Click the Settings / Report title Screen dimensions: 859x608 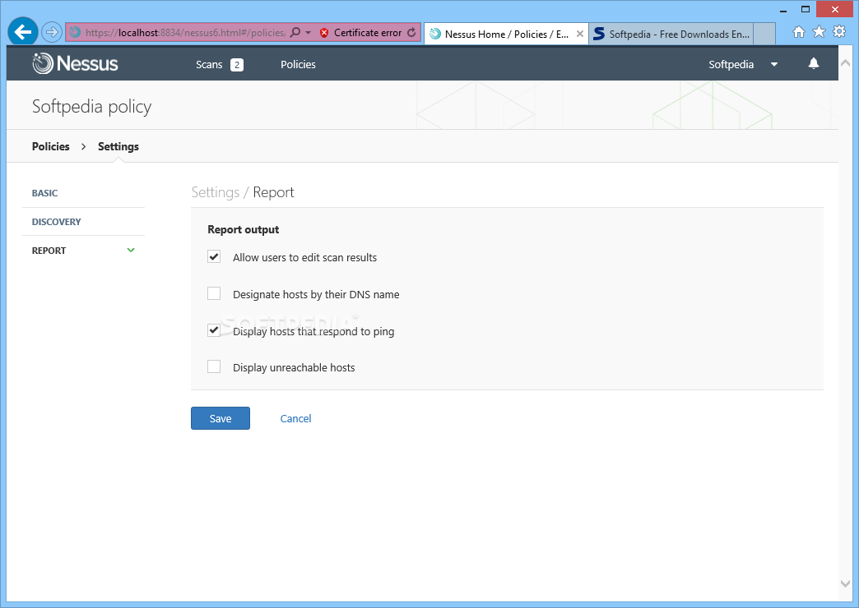coord(243,192)
